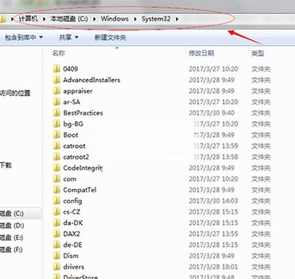Click System32 breadcrumb in address bar
295x279 pixels.
[156, 18]
